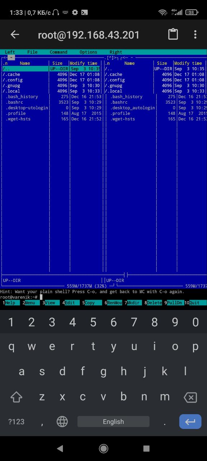The width and height of the screenshot is (207, 461).
Task: Sort left panel by Name header
Action: pyautogui.click(x=25, y=63)
